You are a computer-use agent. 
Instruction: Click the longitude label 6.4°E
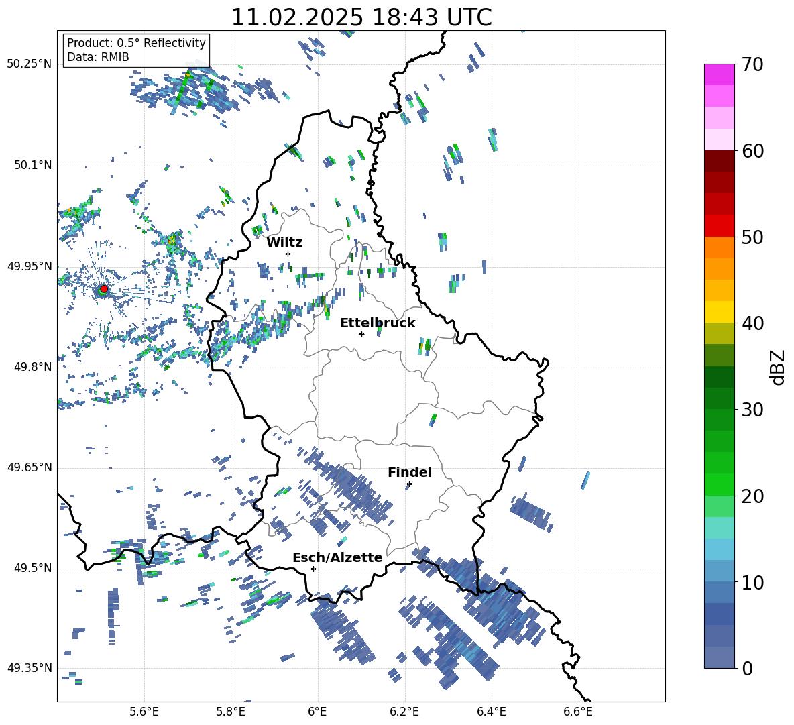pyautogui.click(x=491, y=712)
